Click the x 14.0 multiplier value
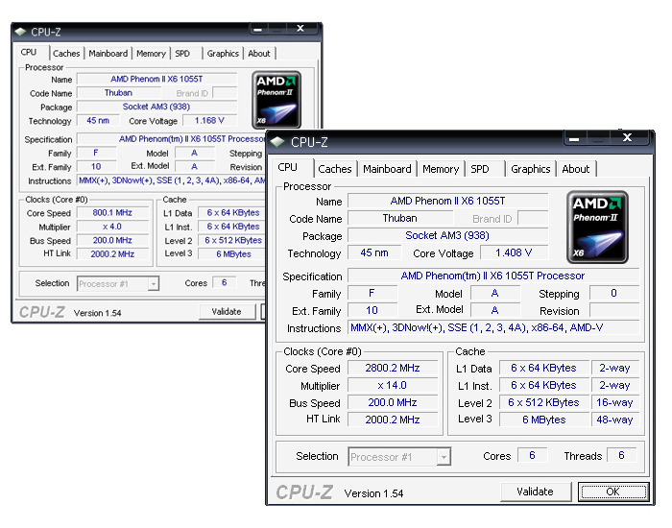 pos(393,385)
